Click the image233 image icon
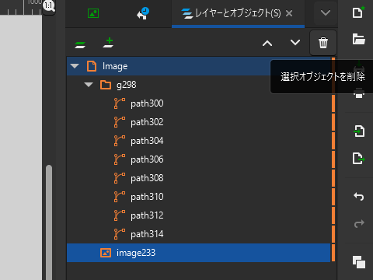 tap(106, 253)
